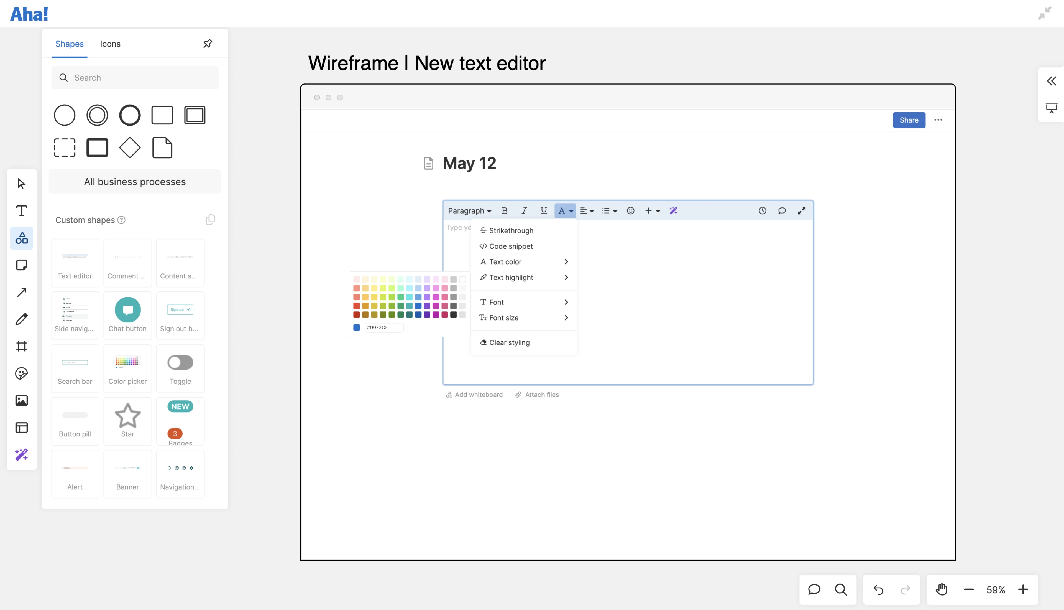Click the blue Share button
Viewport: 1064px width, 610px height.
pos(909,120)
